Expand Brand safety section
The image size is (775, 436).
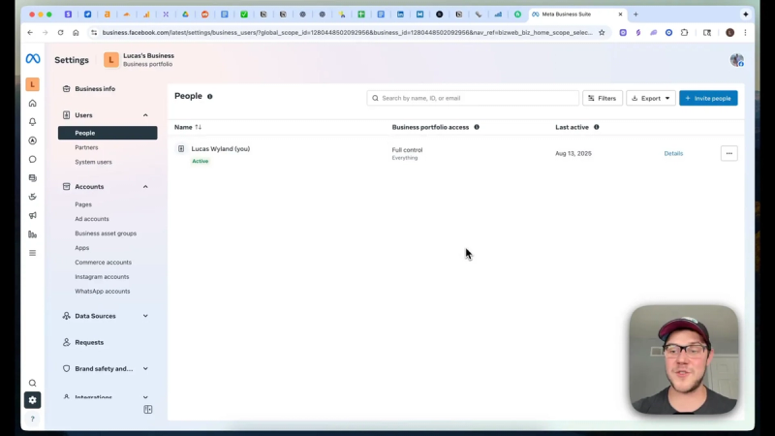[145, 369]
